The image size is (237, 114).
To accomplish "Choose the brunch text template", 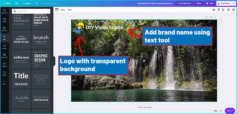I will click(x=41, y=39).
